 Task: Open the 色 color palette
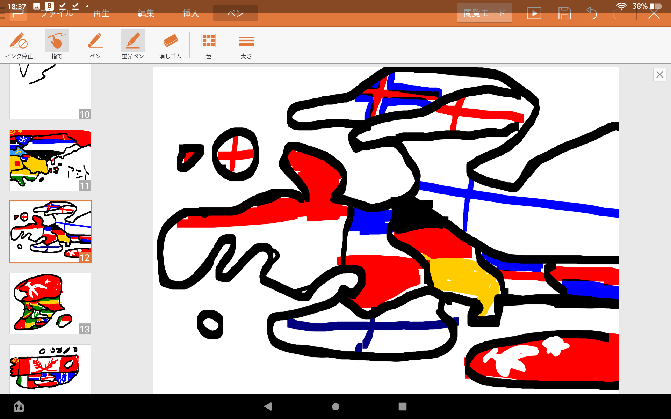pos(209,45)
